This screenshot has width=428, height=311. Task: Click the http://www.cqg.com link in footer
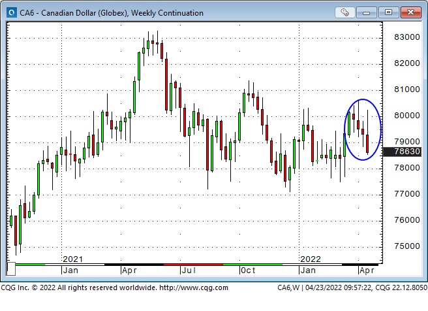(x=194, y=287)
